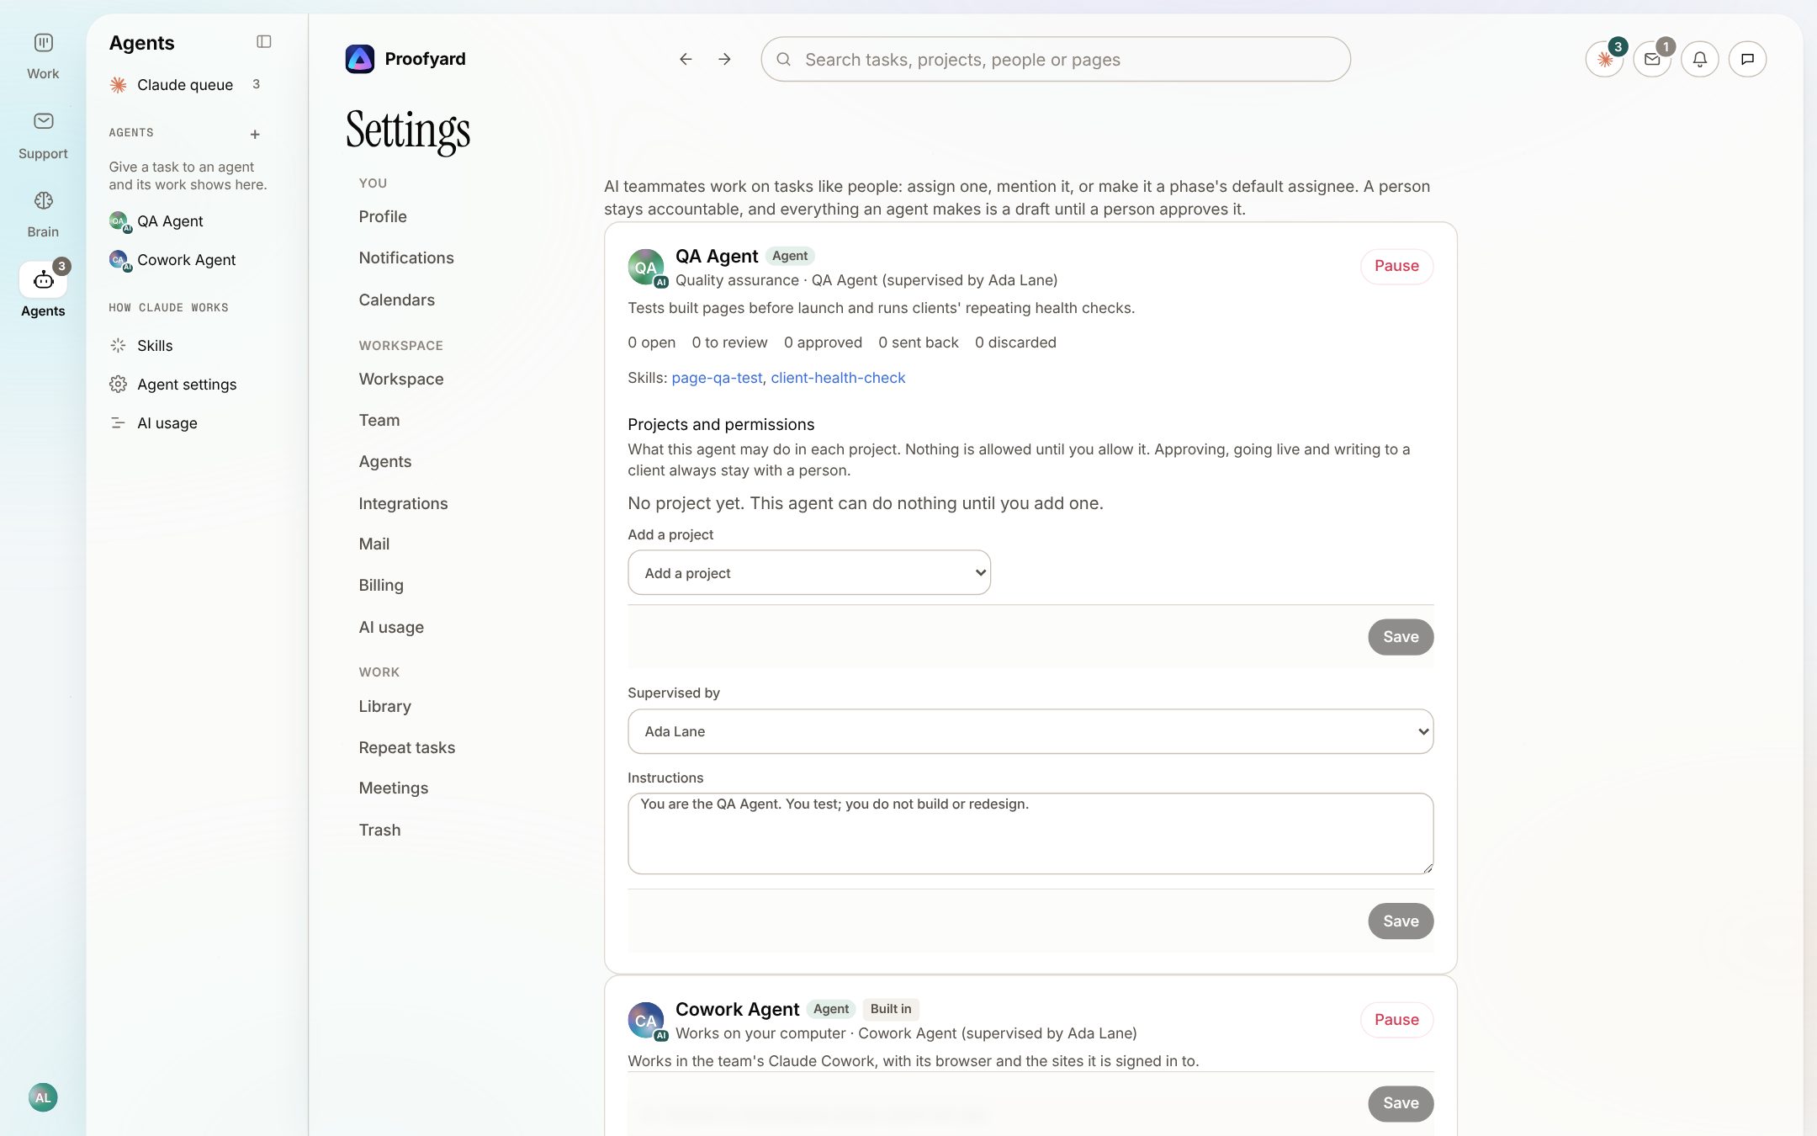The width and height of the screenshot is (1817, 1136).
Task: Pause the QA Agent
Action: click(1396, 266)
